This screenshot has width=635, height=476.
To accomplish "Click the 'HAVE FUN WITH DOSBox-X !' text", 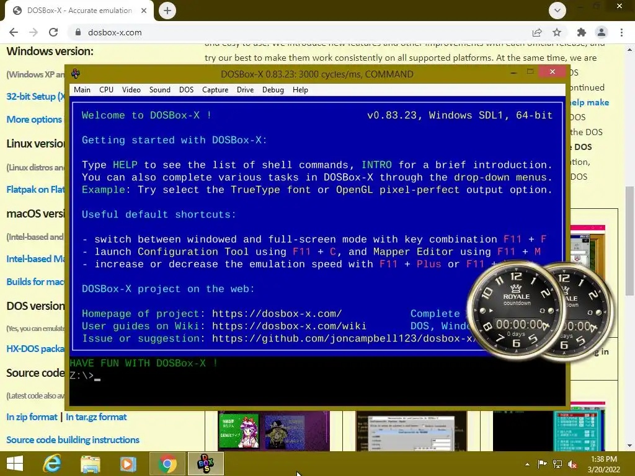I will pos(144,363).
